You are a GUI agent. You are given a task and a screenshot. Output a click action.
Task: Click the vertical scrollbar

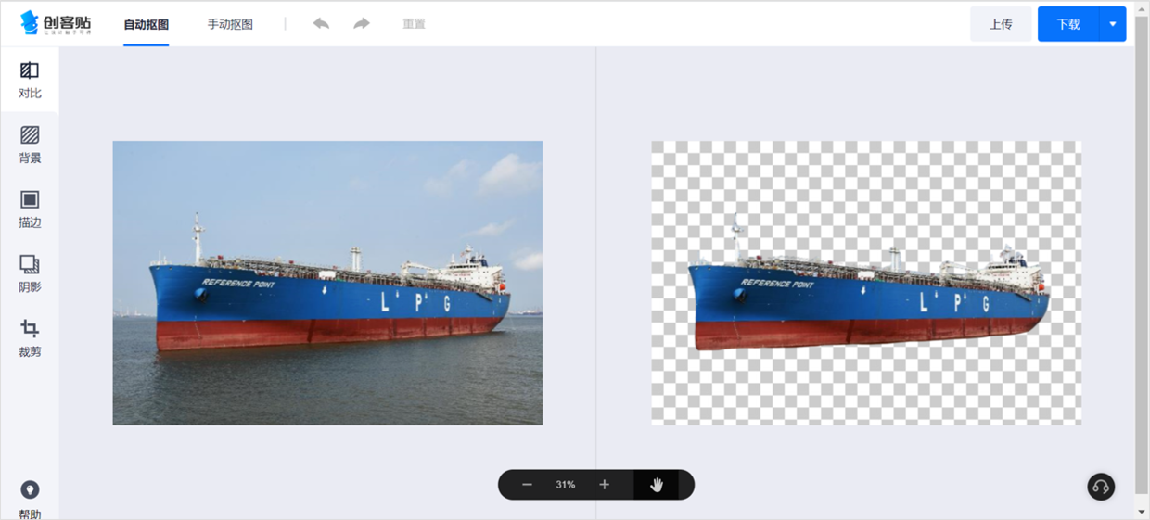pos(1142,254)
